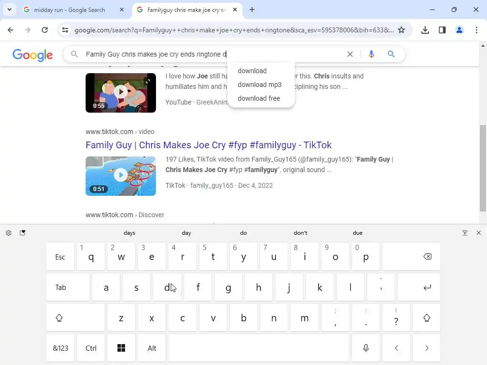The image size is (487, 365).
Task: Pick the 'due' word prediction
Action: 358,233
